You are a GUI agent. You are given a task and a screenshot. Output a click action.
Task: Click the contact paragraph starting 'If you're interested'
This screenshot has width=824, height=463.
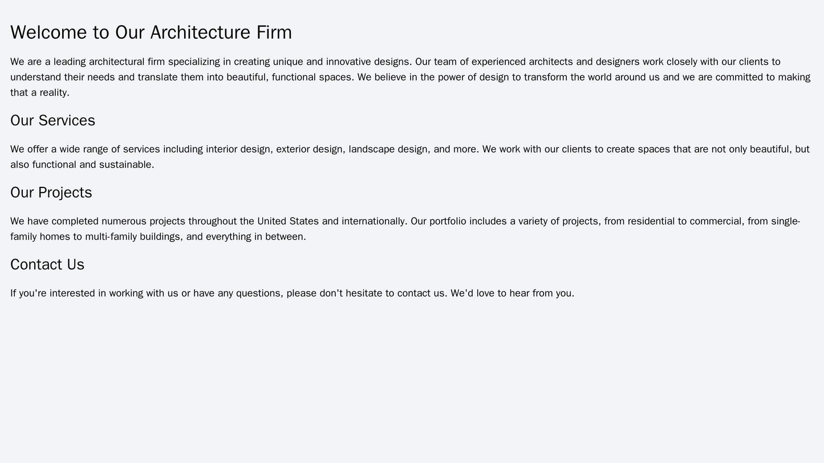pos(292,293)
